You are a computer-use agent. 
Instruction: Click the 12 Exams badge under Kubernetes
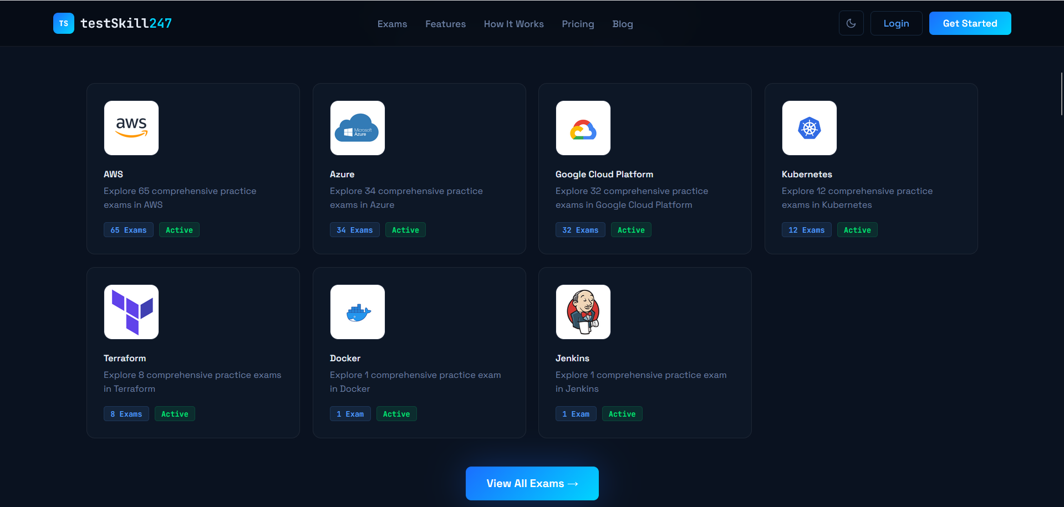[806, 229]
